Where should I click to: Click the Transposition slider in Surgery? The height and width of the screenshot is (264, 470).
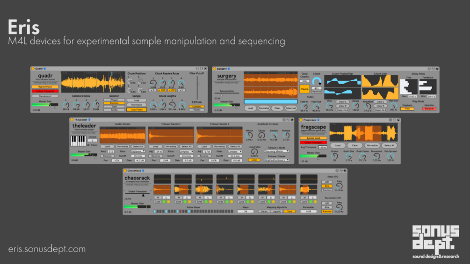pos(227,94)
